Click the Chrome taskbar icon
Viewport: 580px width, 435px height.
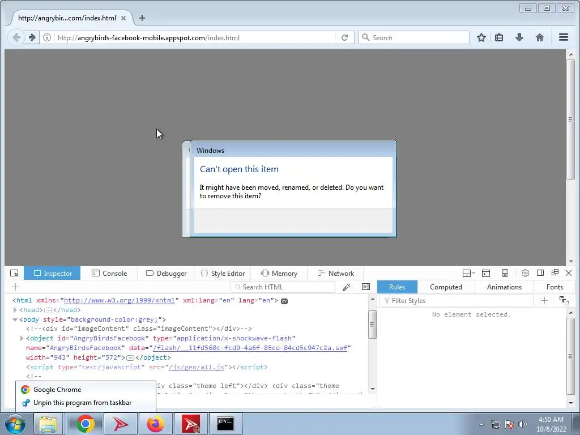pos(86,424)
